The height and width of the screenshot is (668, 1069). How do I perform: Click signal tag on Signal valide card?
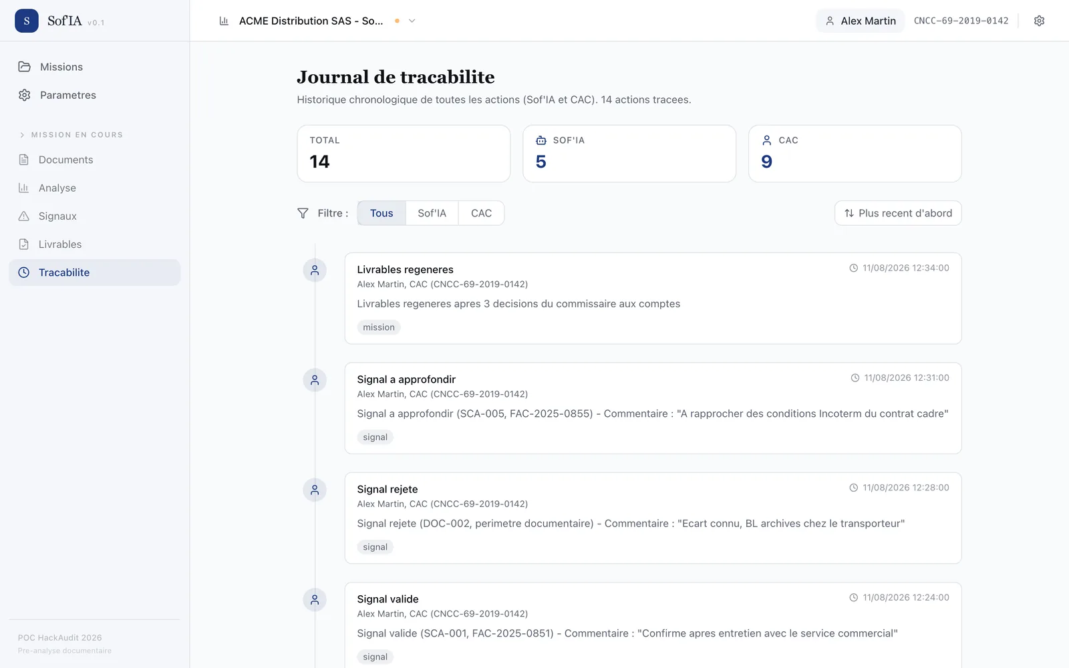click(x=375, y=657)
